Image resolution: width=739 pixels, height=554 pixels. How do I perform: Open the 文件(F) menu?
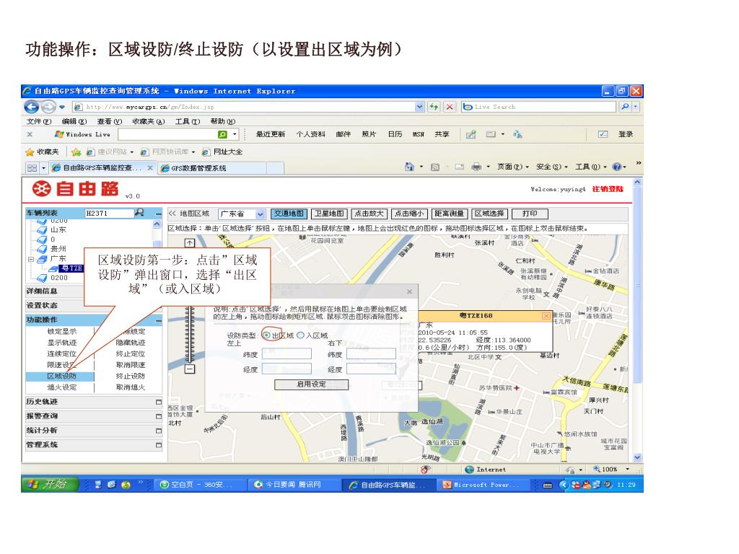click(39, 121)
